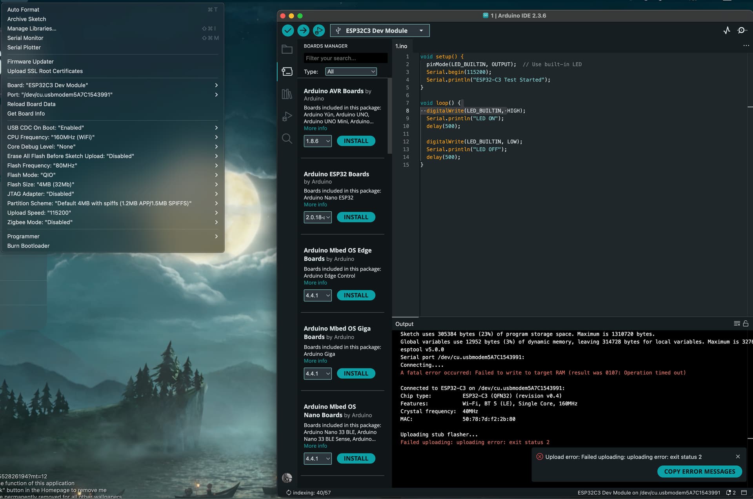Open the Serial Plotter waveform icon
Viewport: 753px width, 499px height.
(x=727, y=31)
